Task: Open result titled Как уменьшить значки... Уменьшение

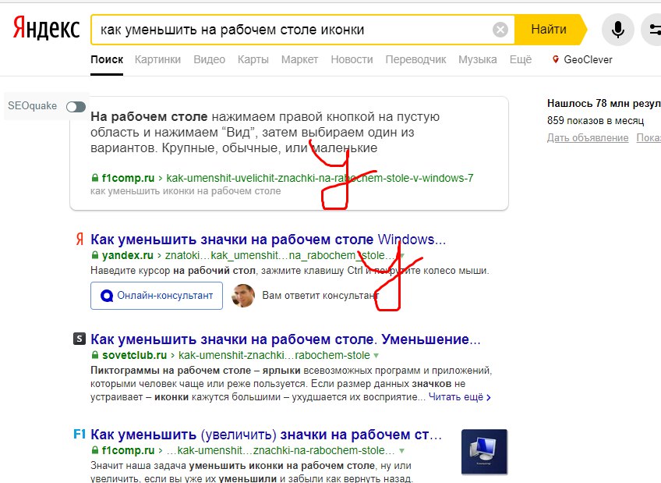Action: (285, 339)
